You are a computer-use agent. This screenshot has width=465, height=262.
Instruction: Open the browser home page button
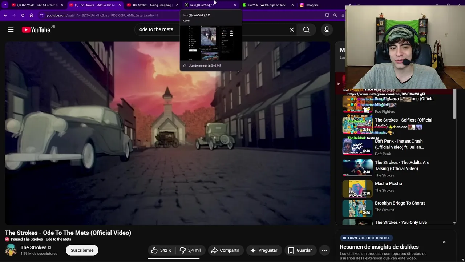tap(32, 15)
